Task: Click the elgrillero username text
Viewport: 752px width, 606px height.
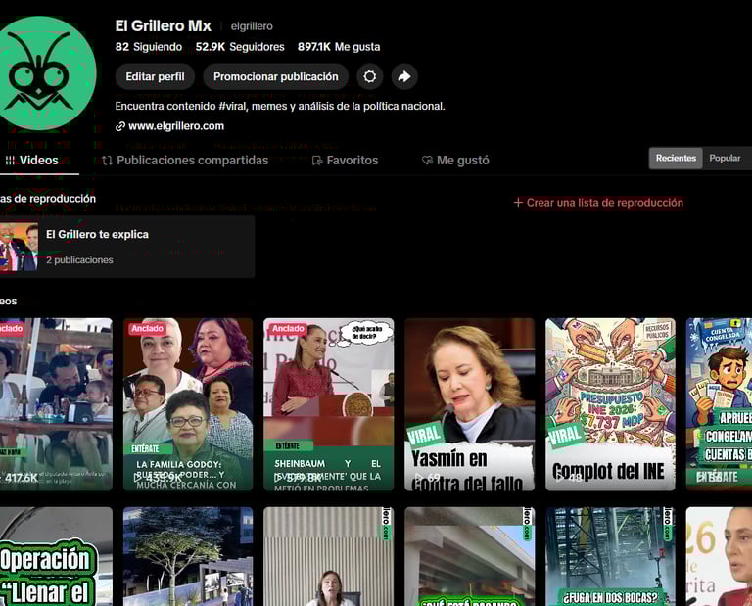Action: [x=252, y=26]
